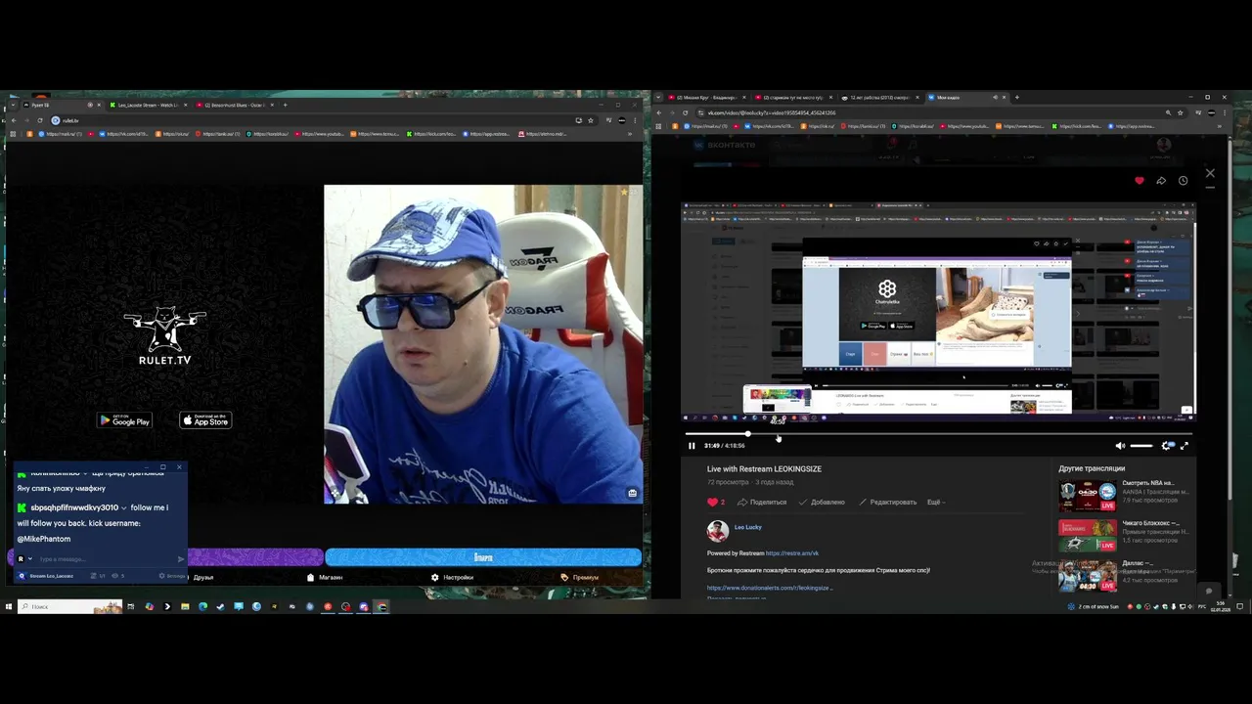Open tab search dropdown in left browser
This screenshot has width=1252, height=704.
(x=12, y=105)
